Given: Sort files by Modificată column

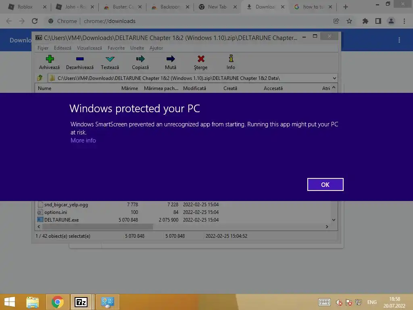Looking at the screenshot, I should [x=194, y=88].
